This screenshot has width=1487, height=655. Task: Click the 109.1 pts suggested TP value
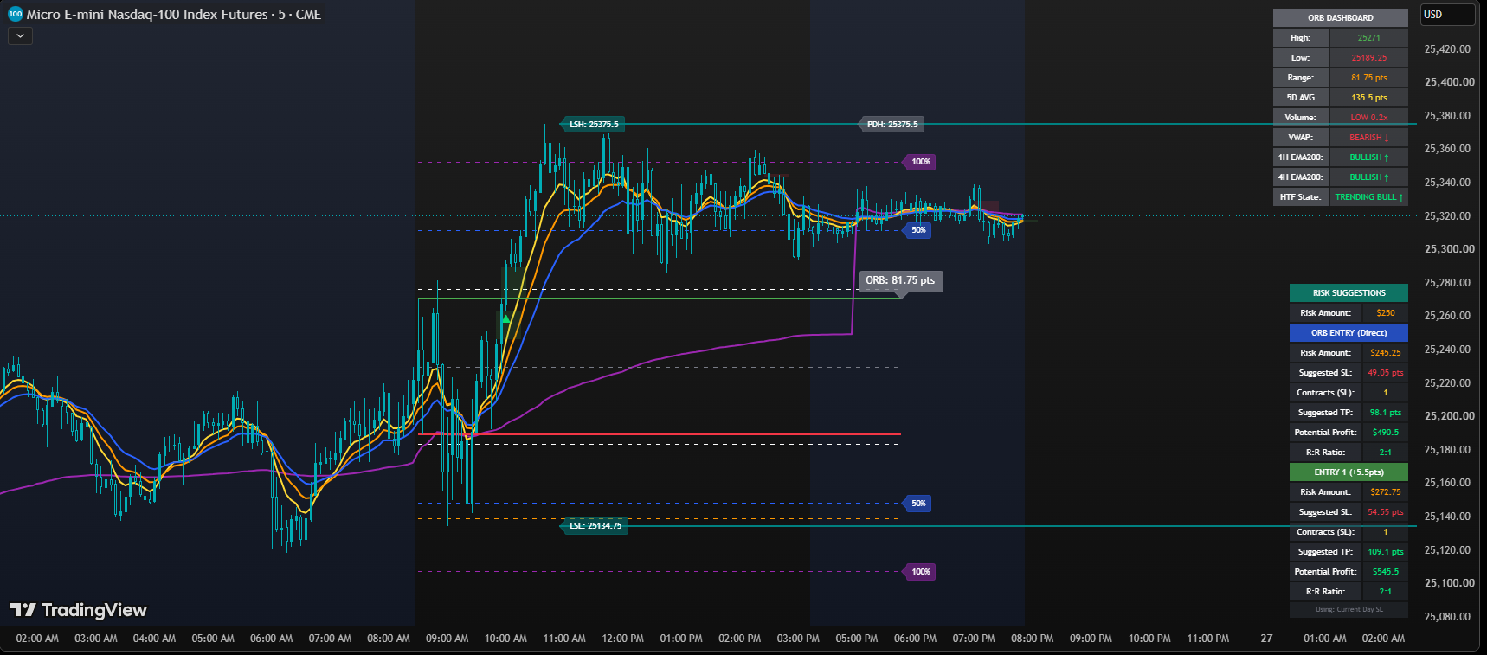(1385, 552)
